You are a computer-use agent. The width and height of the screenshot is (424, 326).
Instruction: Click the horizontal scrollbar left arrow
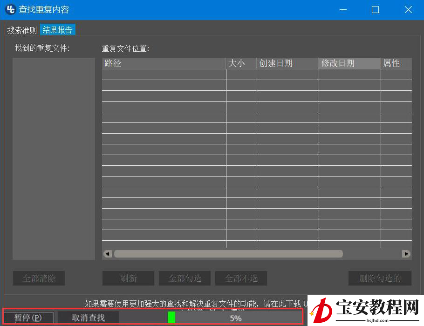[x=108, y=254]
